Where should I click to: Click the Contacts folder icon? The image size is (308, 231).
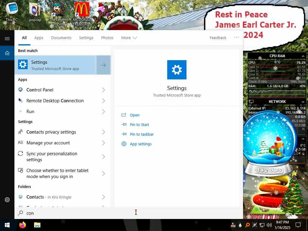point(20,197)
